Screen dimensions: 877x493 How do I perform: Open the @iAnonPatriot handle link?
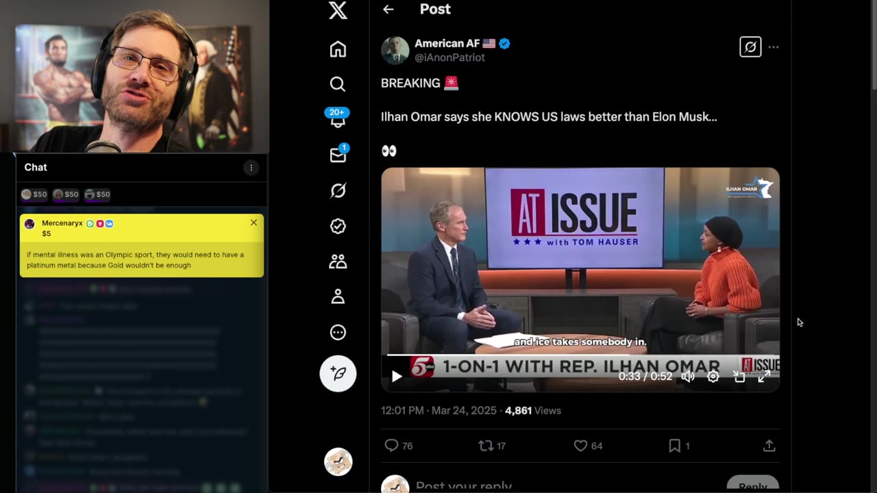[449, 58]
